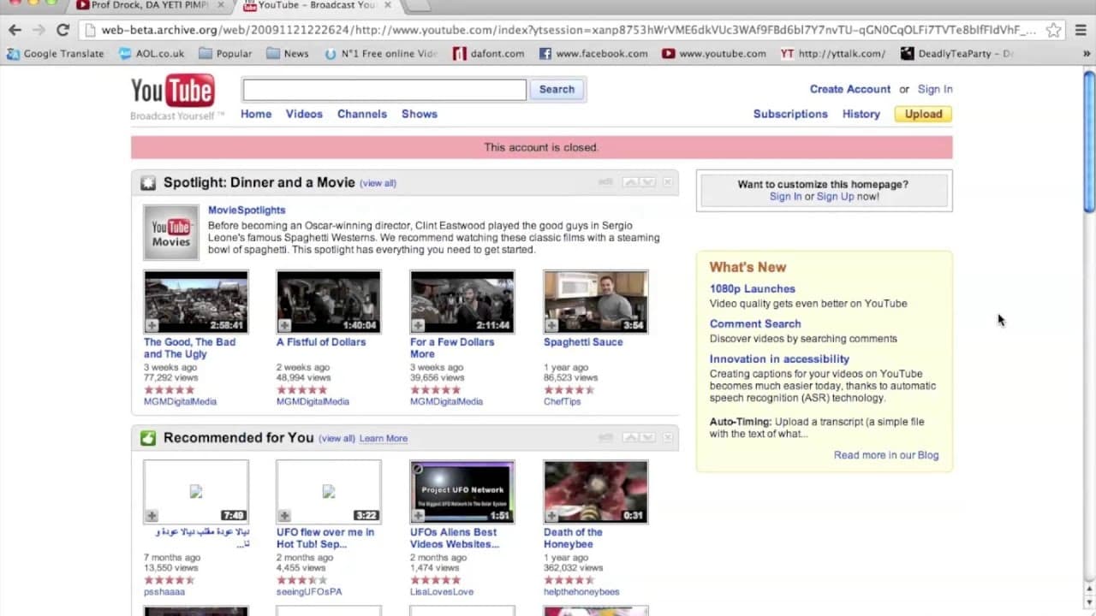Click the Search button

(x=557, y=90)
